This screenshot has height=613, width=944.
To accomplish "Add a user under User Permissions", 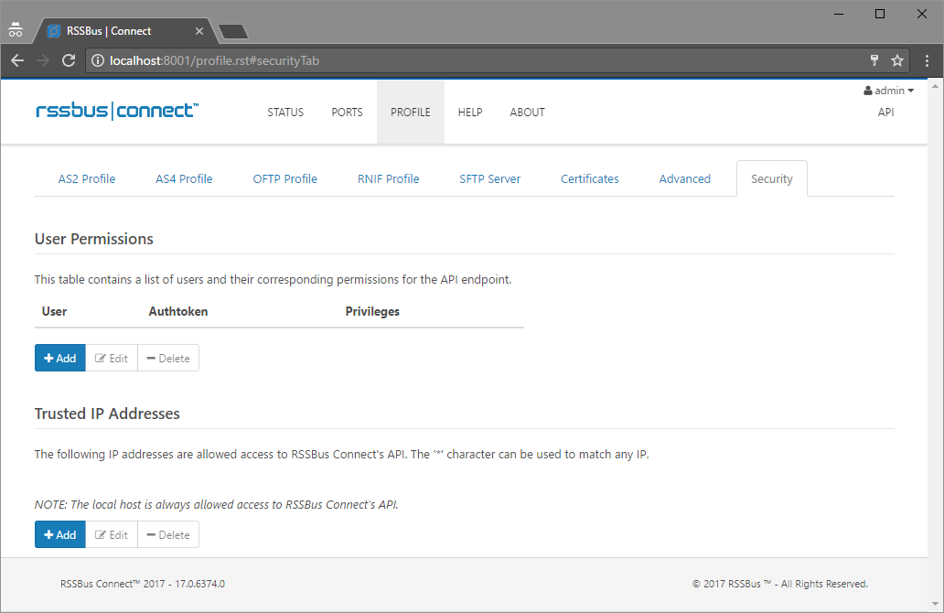I will pyautogui.click(x=60, y=359).
